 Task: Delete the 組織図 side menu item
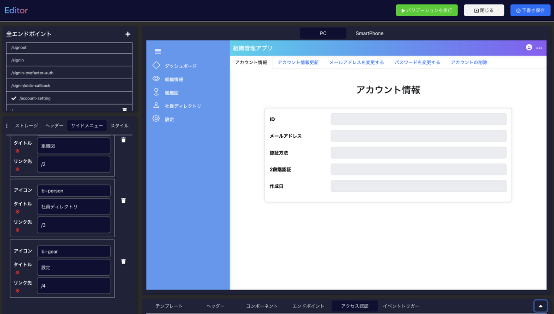tap(123, 140)
